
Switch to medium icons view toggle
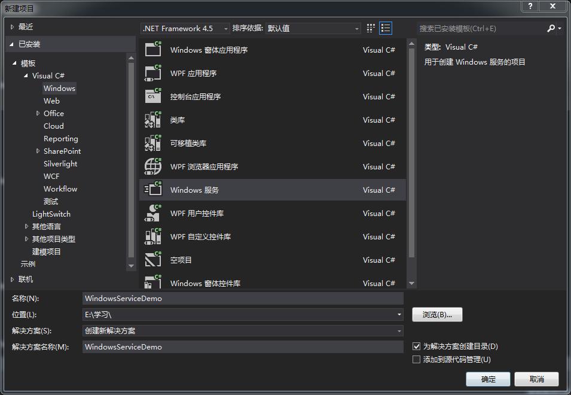point(371,28)
